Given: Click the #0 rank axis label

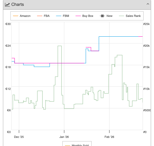Looking at the screenshot, I should click(145, 132).
